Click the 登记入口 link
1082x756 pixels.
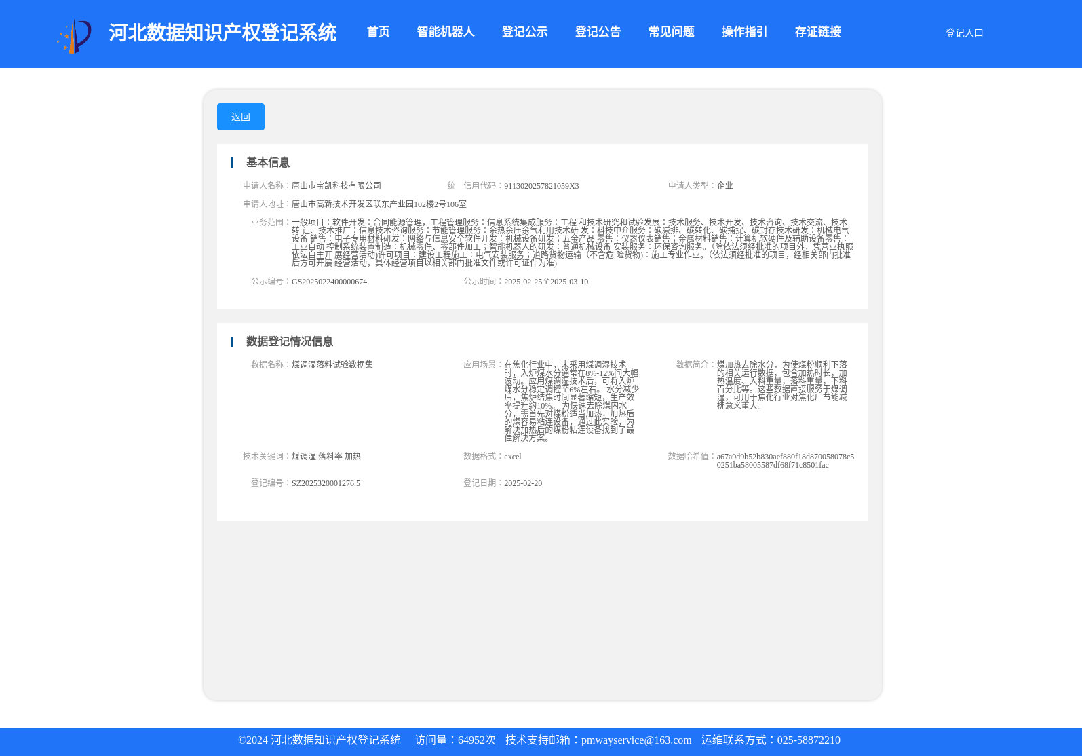[x=964, y=33]
